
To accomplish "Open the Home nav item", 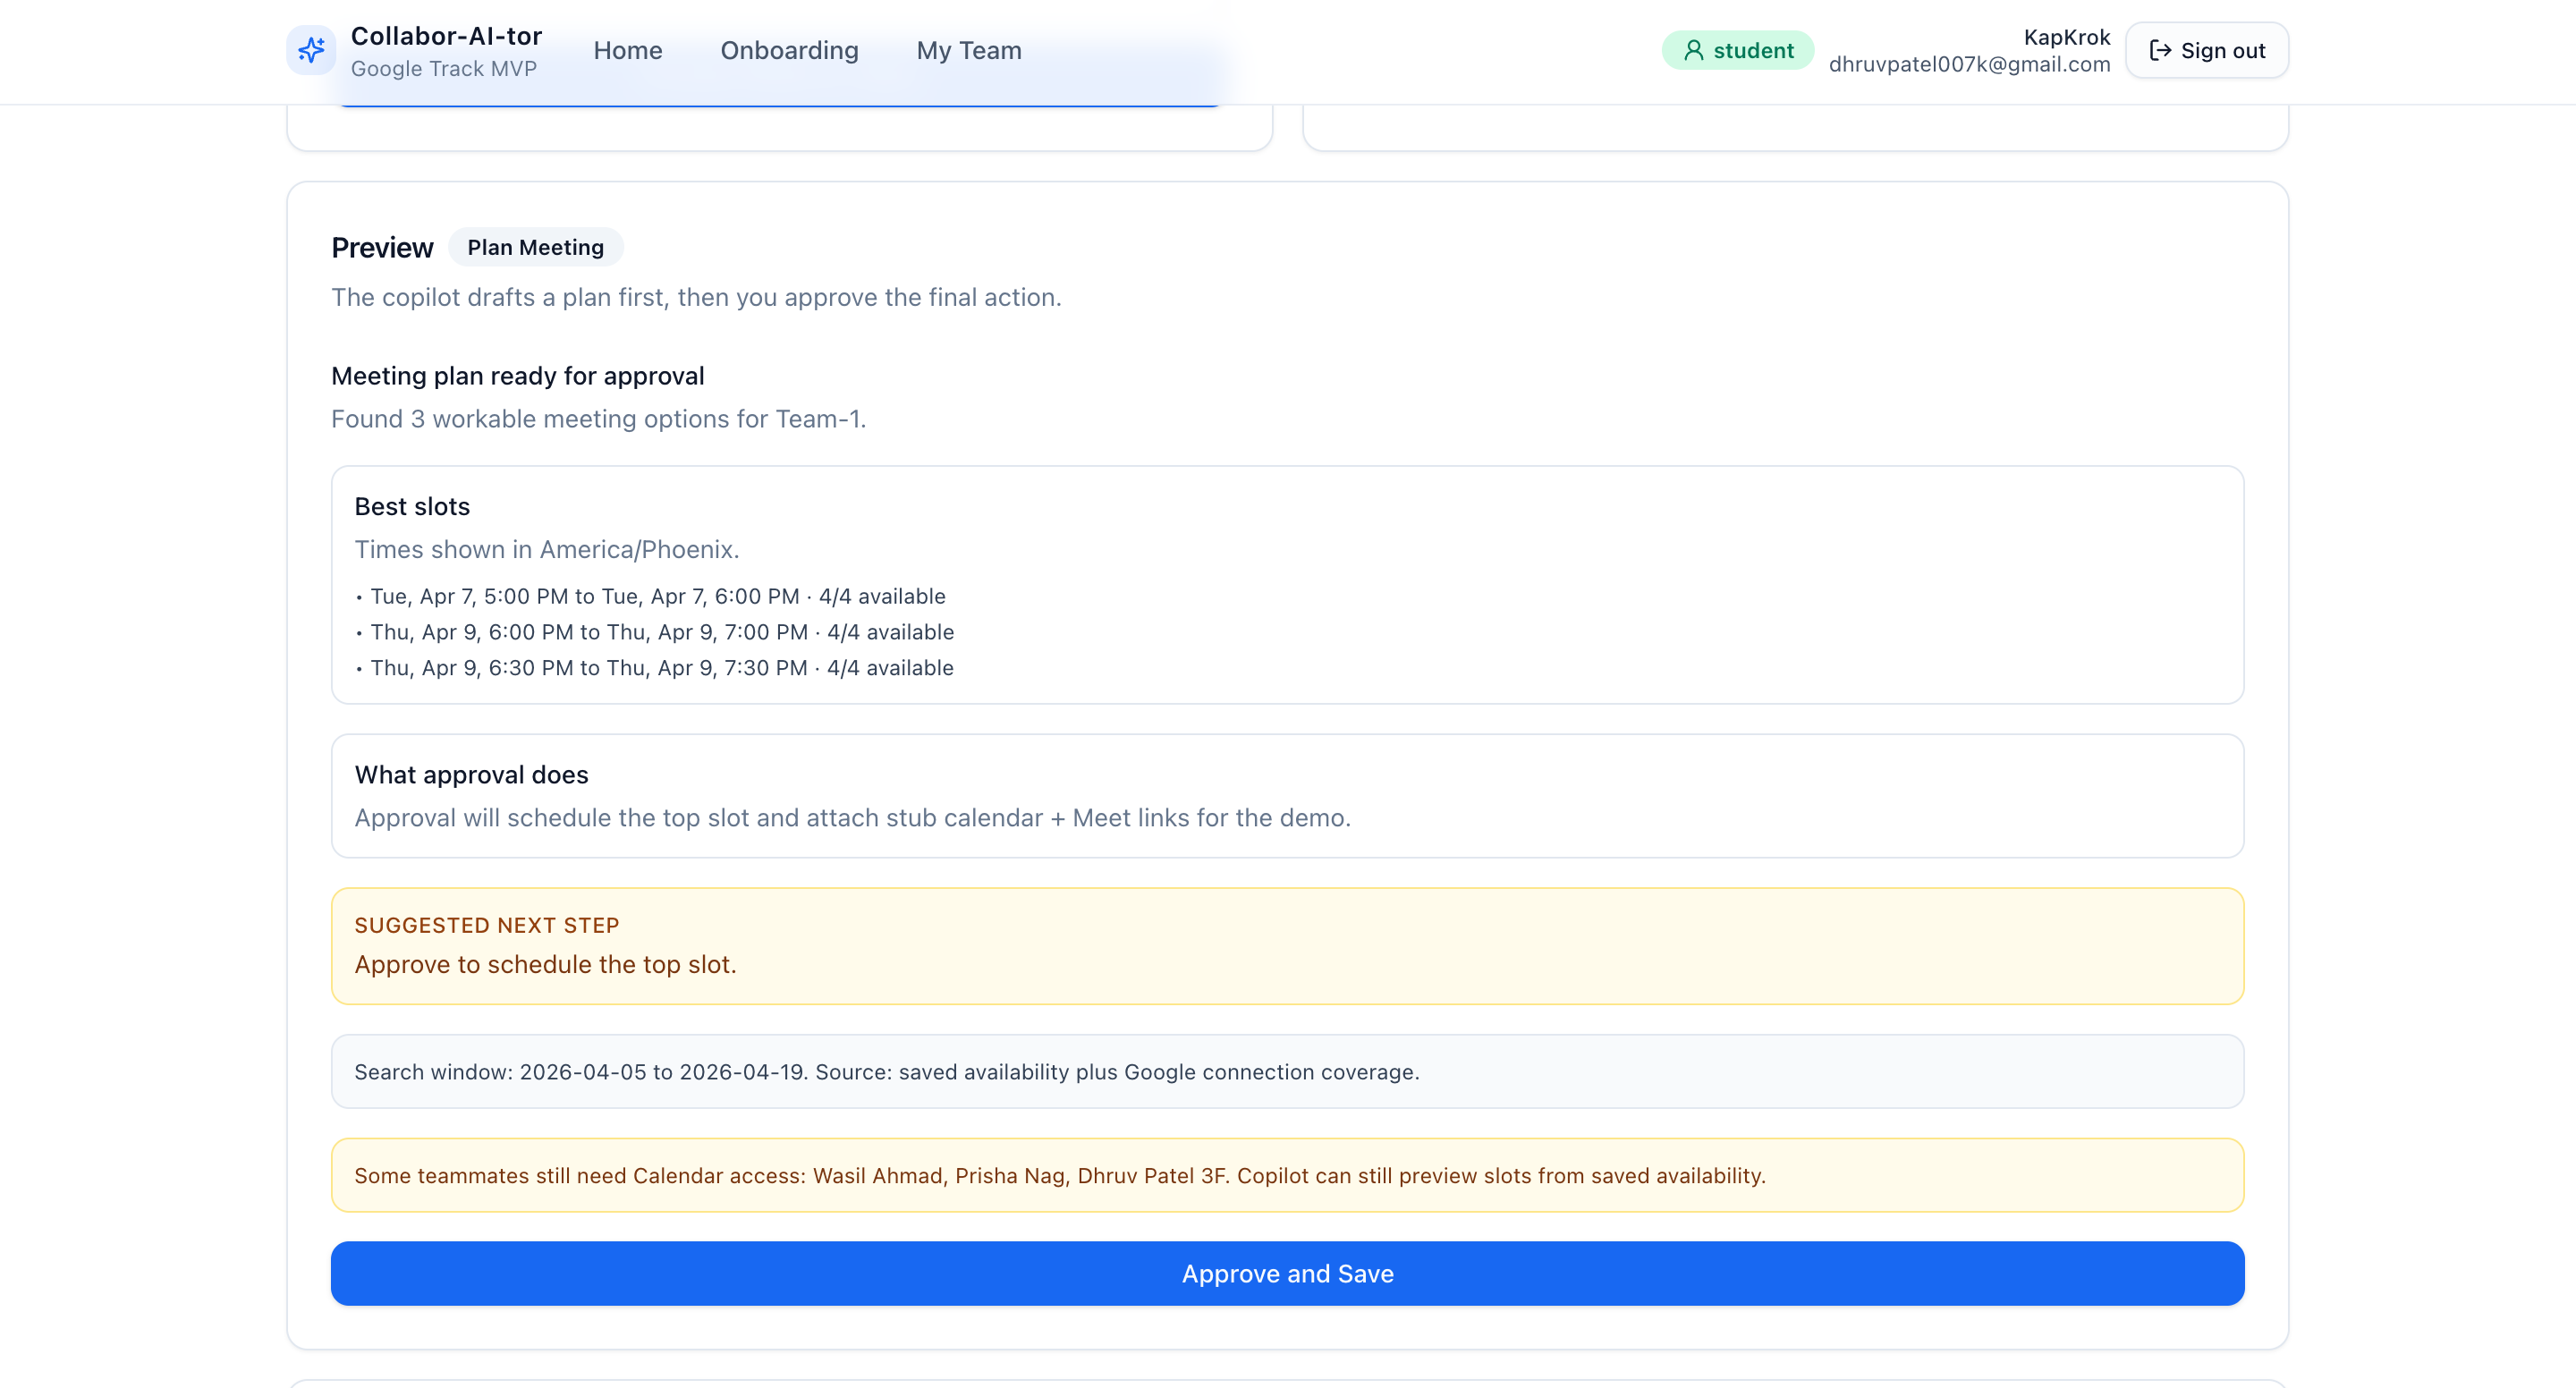I will coord(627,50).
